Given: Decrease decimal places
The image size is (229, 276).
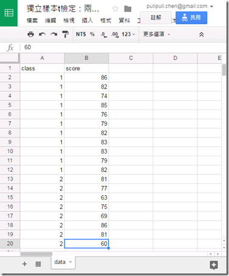Looking at the screenshot, I should click(x=104, y=35).
